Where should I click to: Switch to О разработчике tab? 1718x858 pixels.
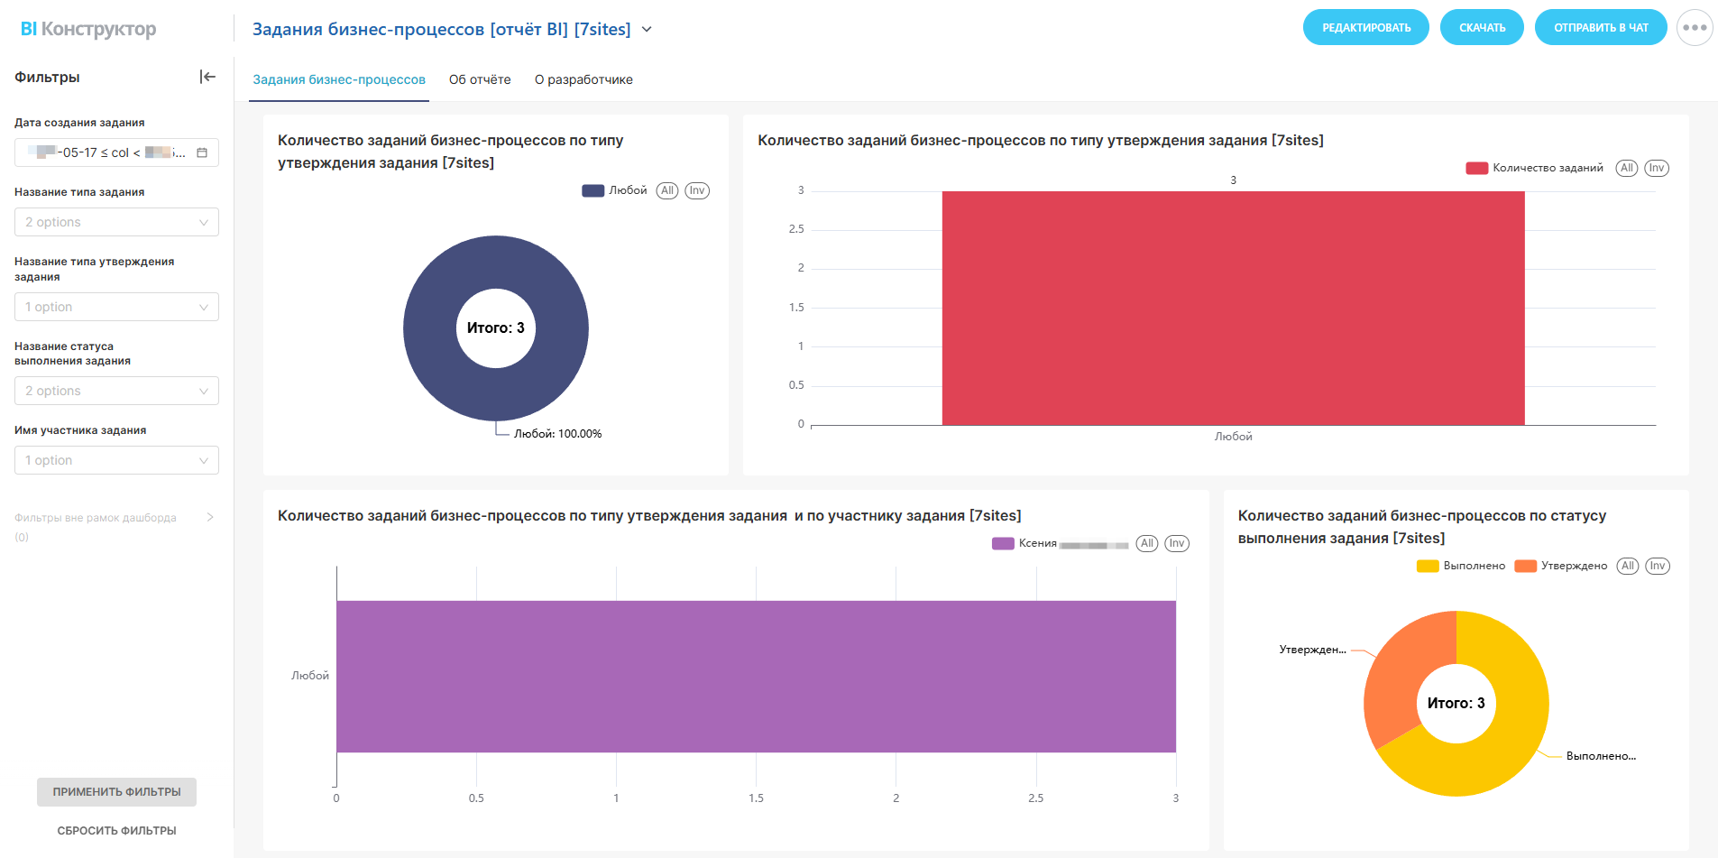[x=583, y=79]
